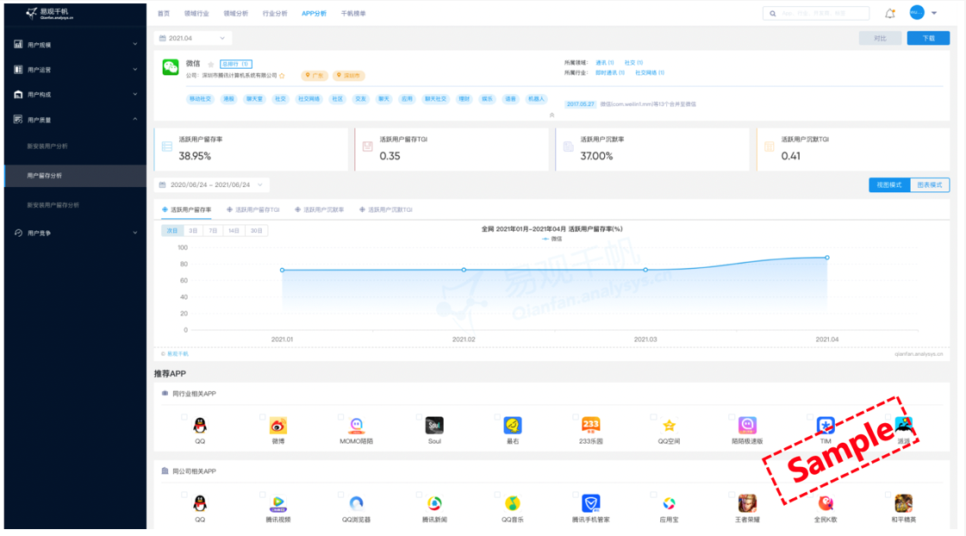The image size is (966, 536).
Task: Click the 233乐园 app icon
Action: coord(590,425)
